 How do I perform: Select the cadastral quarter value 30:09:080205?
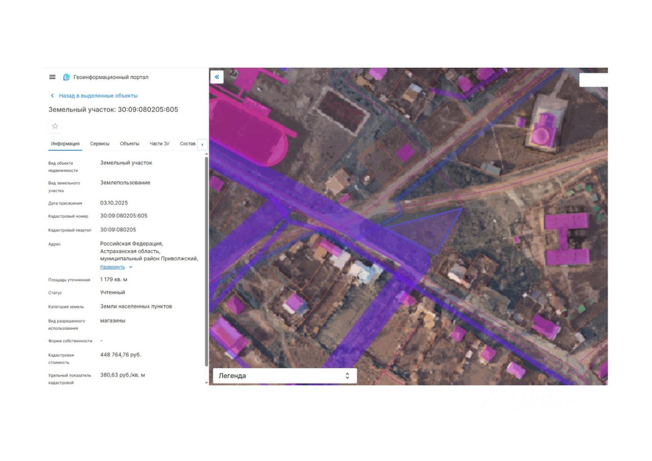(118, 230)
